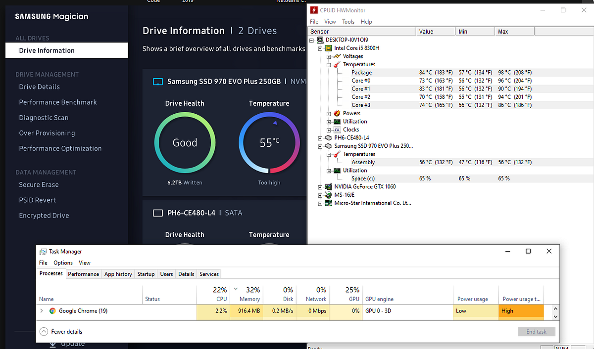Click the PH6-CE480-L4 SATA drive icon
The height and width of the screenshot is (349, 594).
(x=157, y=213)
